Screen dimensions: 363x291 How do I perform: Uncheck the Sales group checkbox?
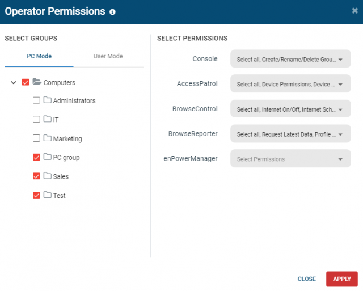[36, 176]
